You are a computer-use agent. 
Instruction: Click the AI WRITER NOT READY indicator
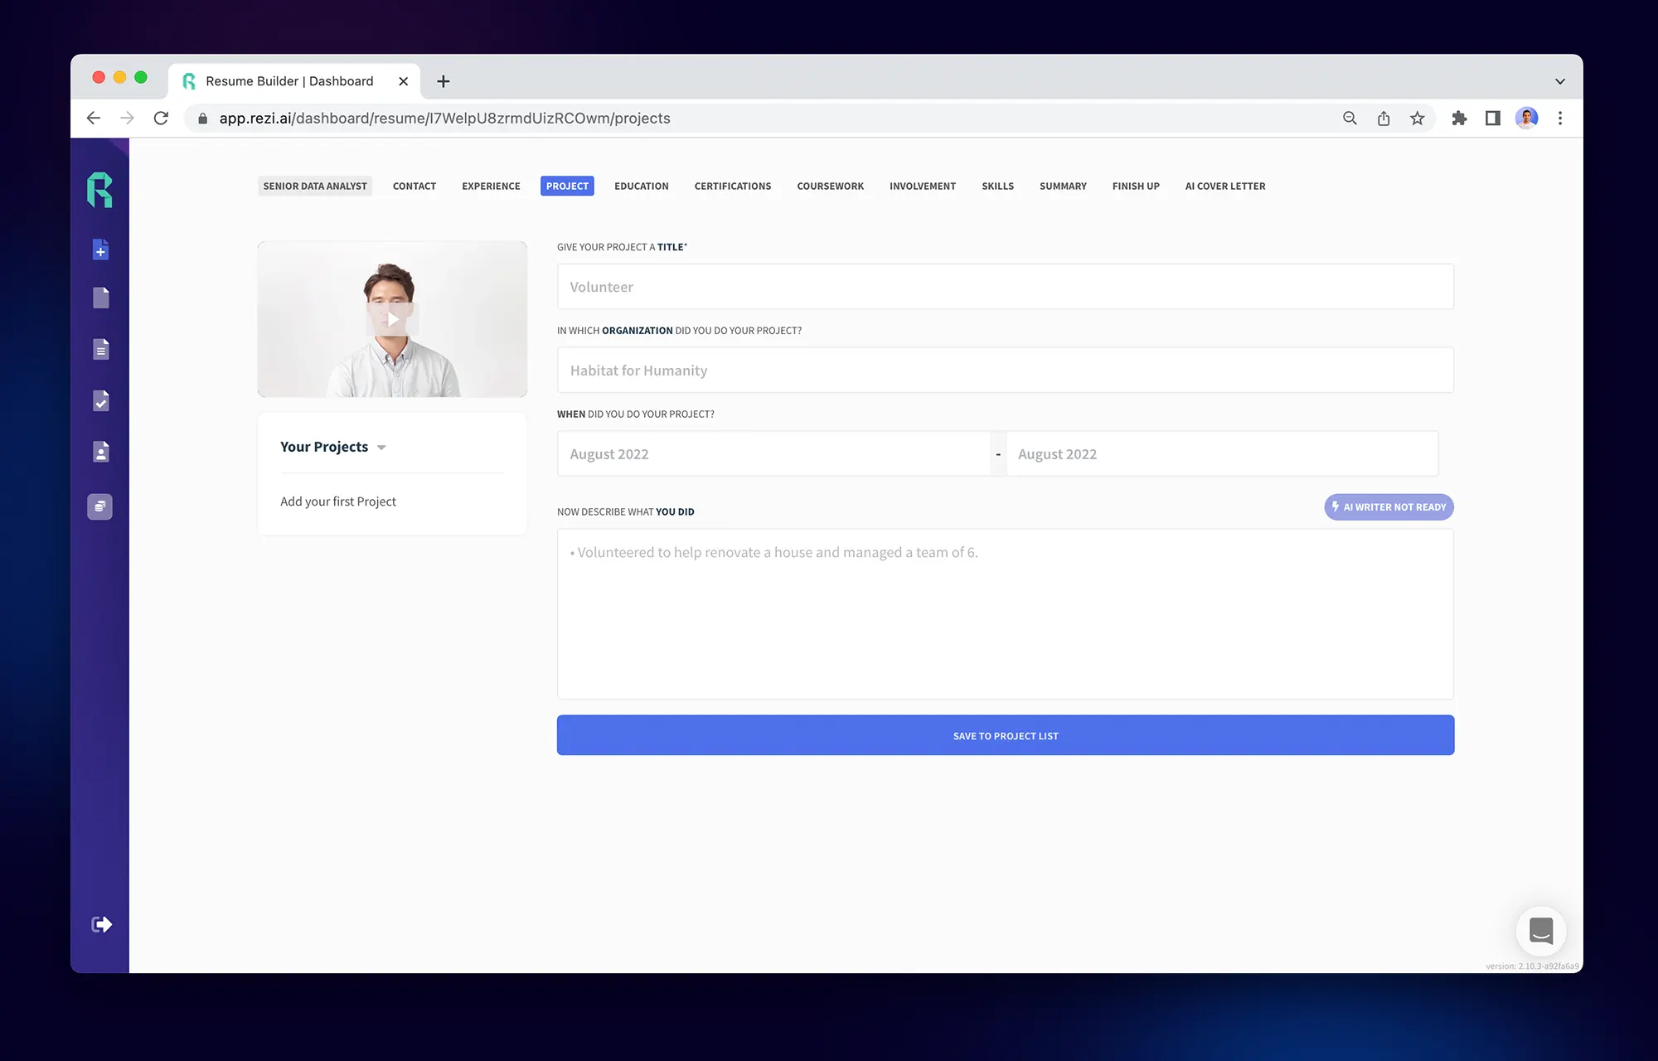[x=1388, y=506]
